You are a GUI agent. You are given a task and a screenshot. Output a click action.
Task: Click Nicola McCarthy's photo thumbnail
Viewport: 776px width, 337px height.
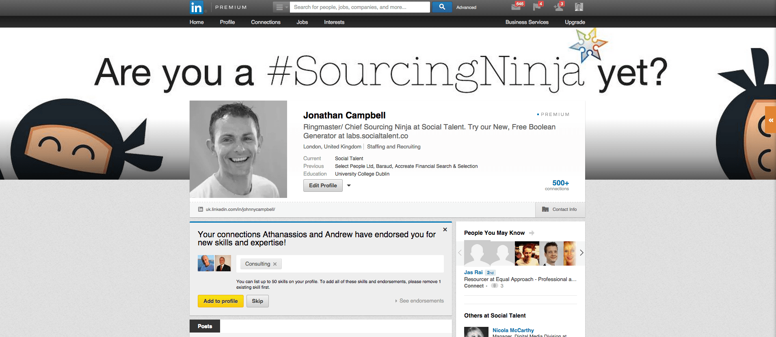click(476, 332)
